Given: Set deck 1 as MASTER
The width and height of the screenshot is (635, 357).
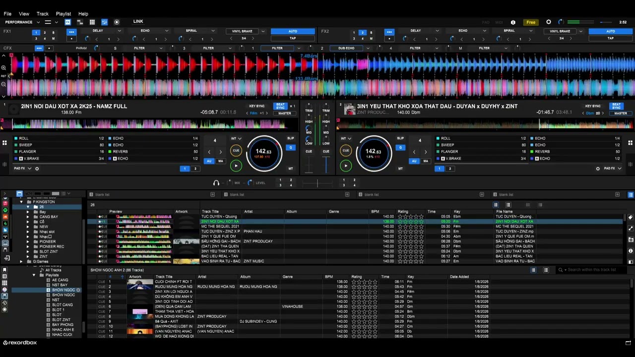Looking at the screenshot, I should [285, 114].
